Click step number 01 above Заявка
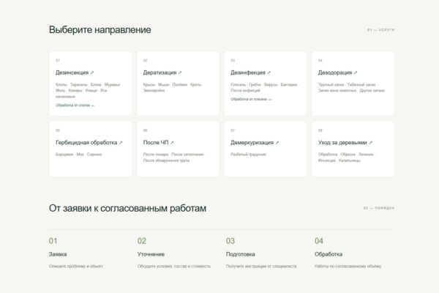 (x=53, y=241)
